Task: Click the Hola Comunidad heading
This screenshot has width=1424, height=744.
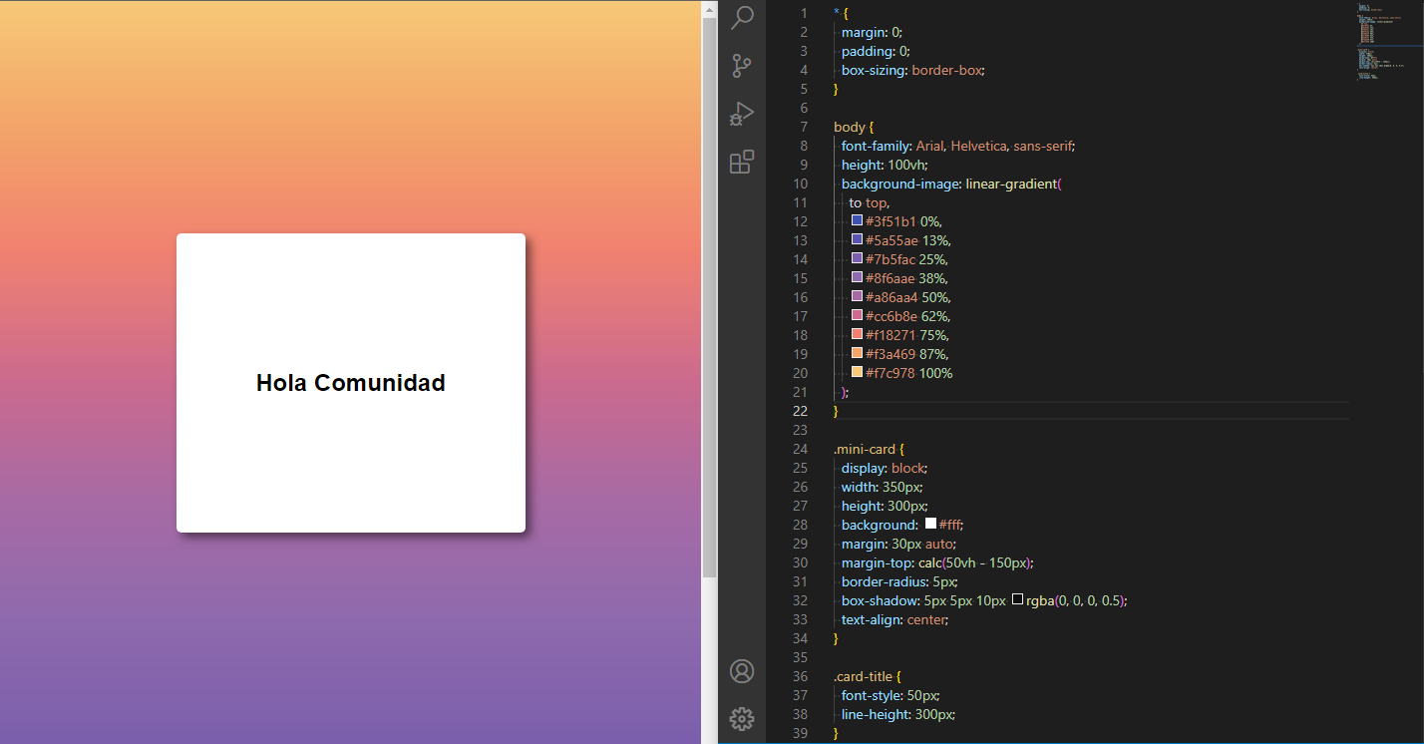Action: (351, 383)
